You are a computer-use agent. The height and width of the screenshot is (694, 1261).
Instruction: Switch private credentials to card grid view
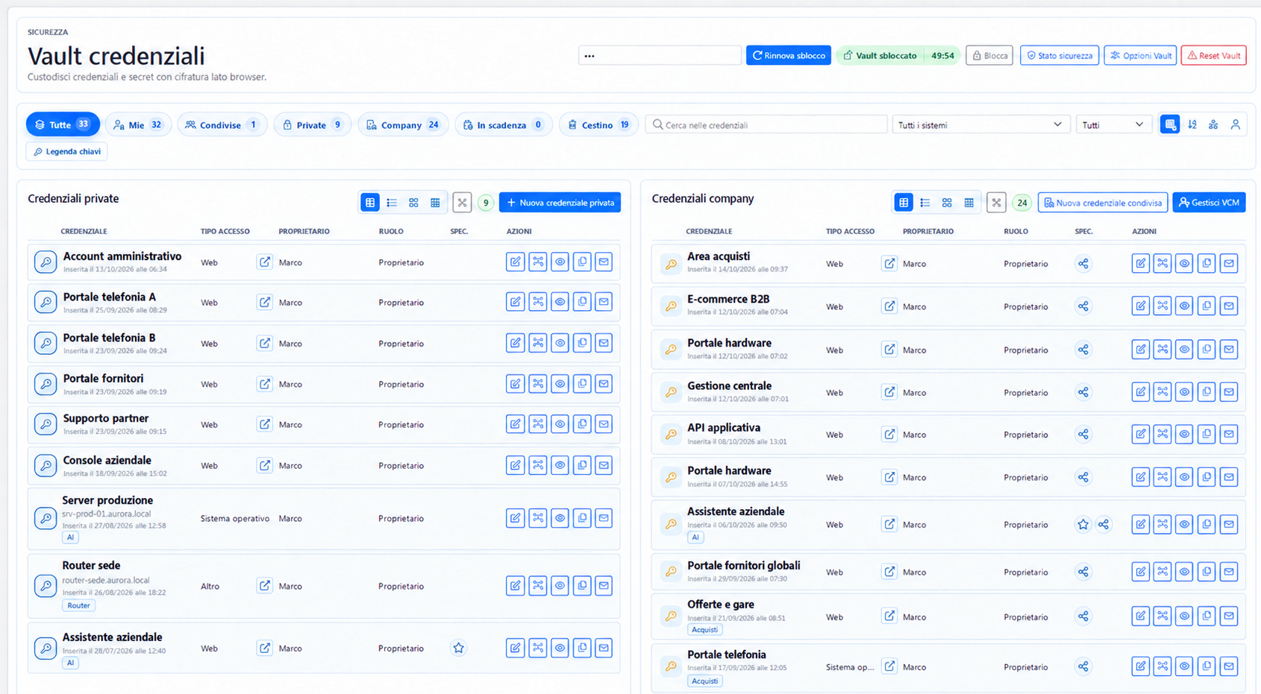coord(413,202)
